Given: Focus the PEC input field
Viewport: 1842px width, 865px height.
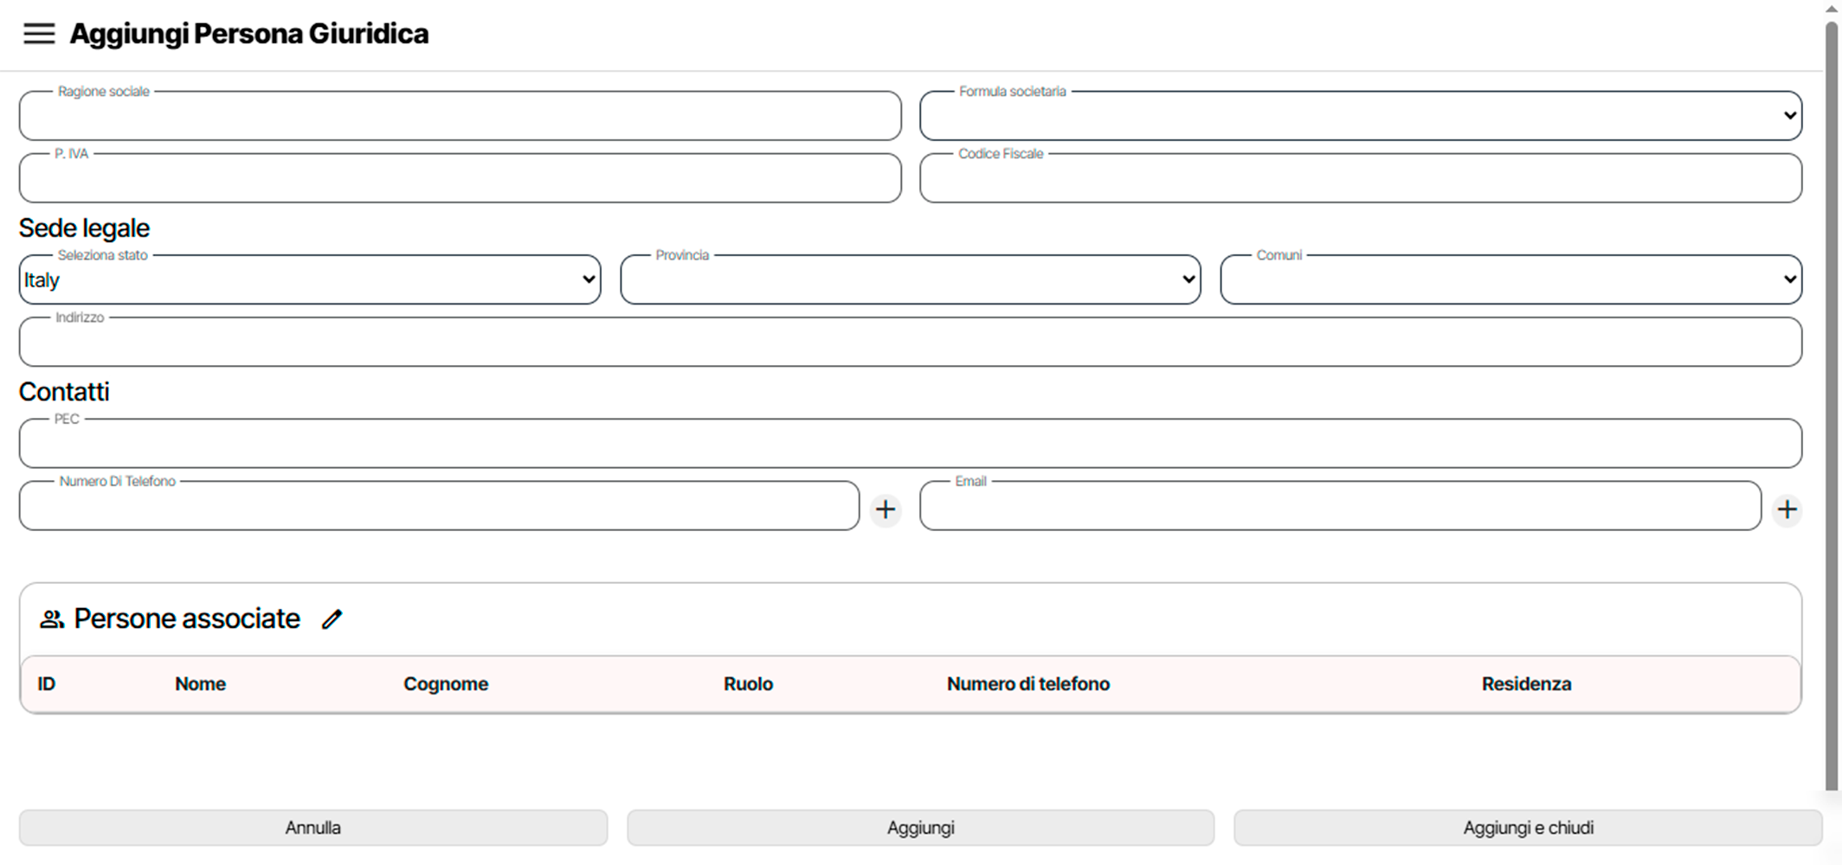Looking at the screenshot, I should [x=910, y=445].
